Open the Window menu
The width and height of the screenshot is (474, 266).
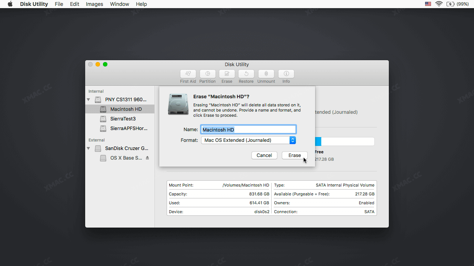pos(119,4)
